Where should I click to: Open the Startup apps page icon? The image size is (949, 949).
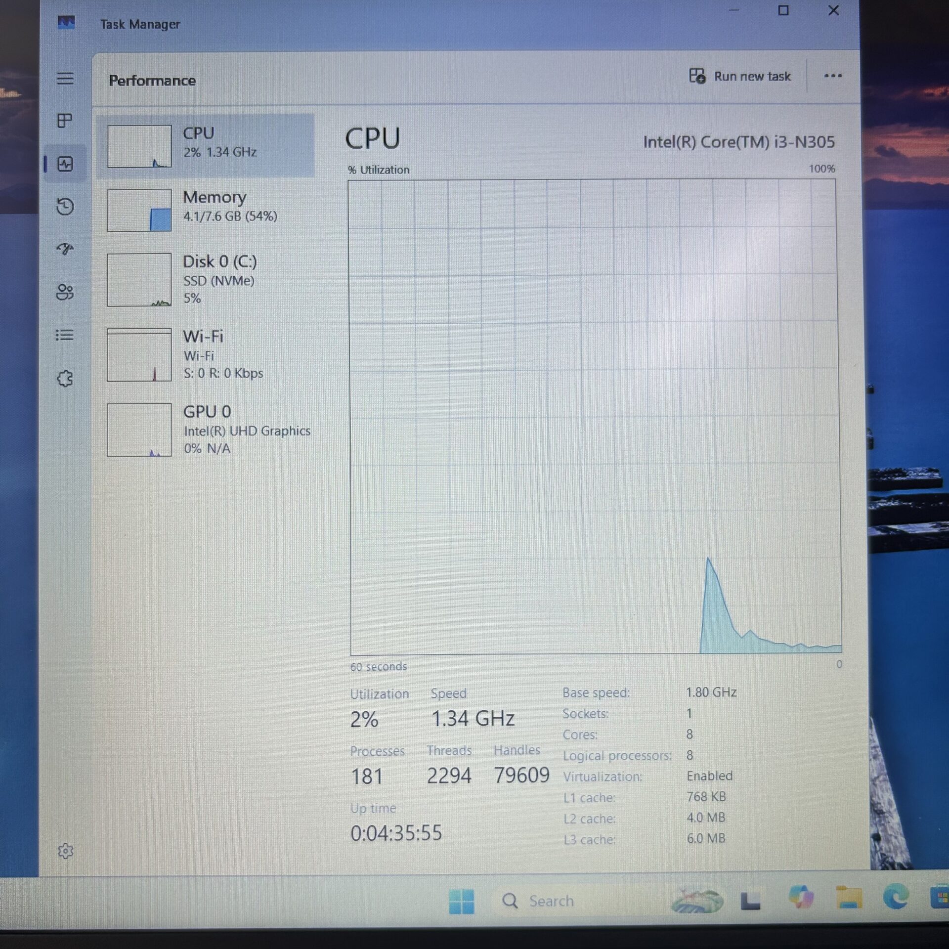tap(65, 249)
